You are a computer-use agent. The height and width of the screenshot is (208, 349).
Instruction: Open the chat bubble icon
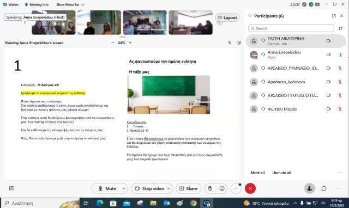(x=324, y=188)
